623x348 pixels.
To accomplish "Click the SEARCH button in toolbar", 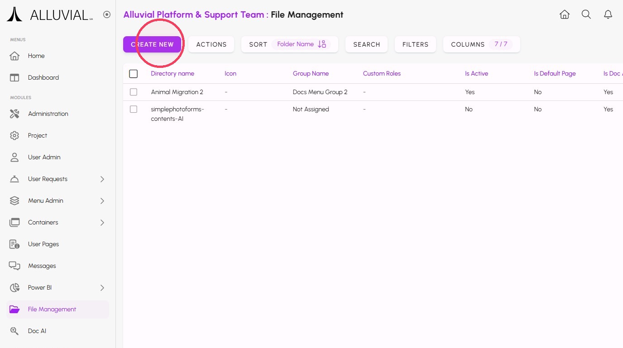I will pyautogui.click(x=367, y=44).
